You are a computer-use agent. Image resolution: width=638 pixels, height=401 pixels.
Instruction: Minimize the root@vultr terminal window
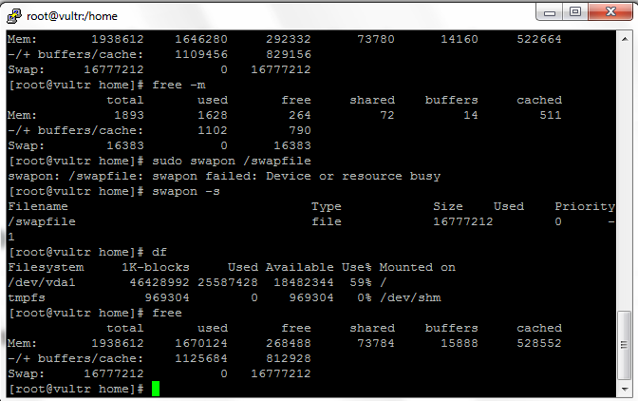point(550,12)
